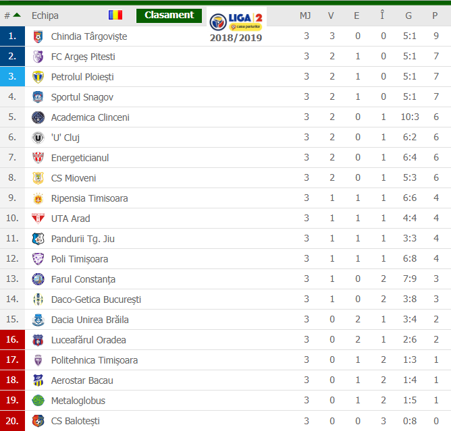Screen dimensions: 451x431
Task: Click the UTA Arad crest icon
Action: tap(38, 219)
